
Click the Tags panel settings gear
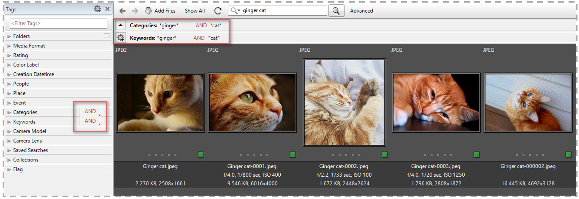97,9
